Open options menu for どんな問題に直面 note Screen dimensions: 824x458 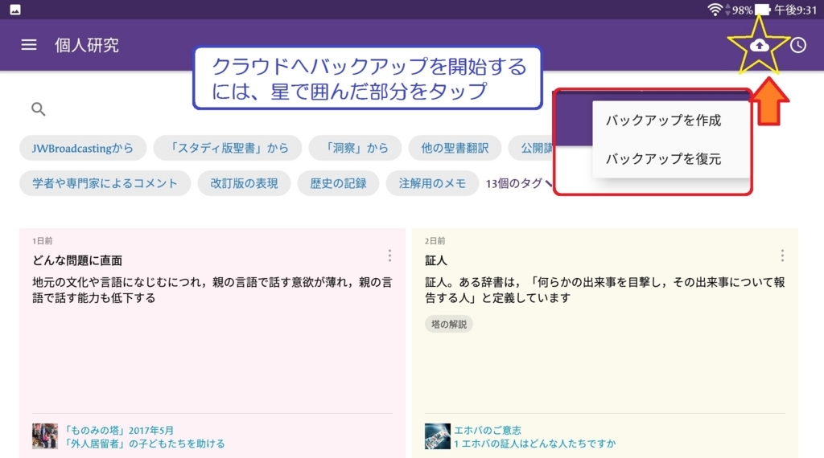coord(389,256)
